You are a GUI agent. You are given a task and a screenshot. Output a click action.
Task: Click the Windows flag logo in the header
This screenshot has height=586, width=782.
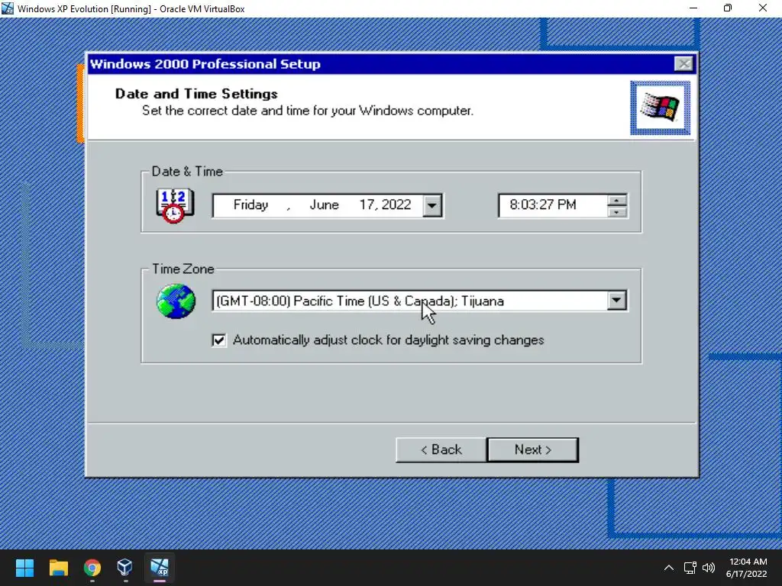click(x=661, y=108)
